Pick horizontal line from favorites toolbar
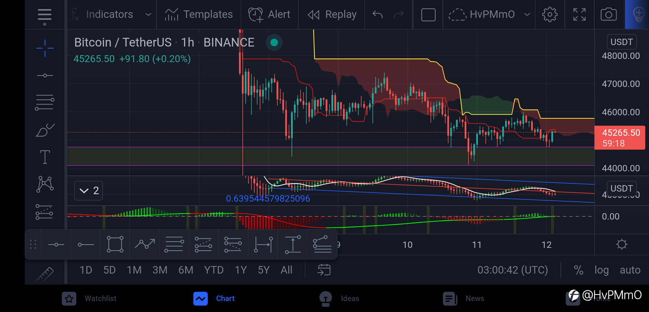 point(56,245)
